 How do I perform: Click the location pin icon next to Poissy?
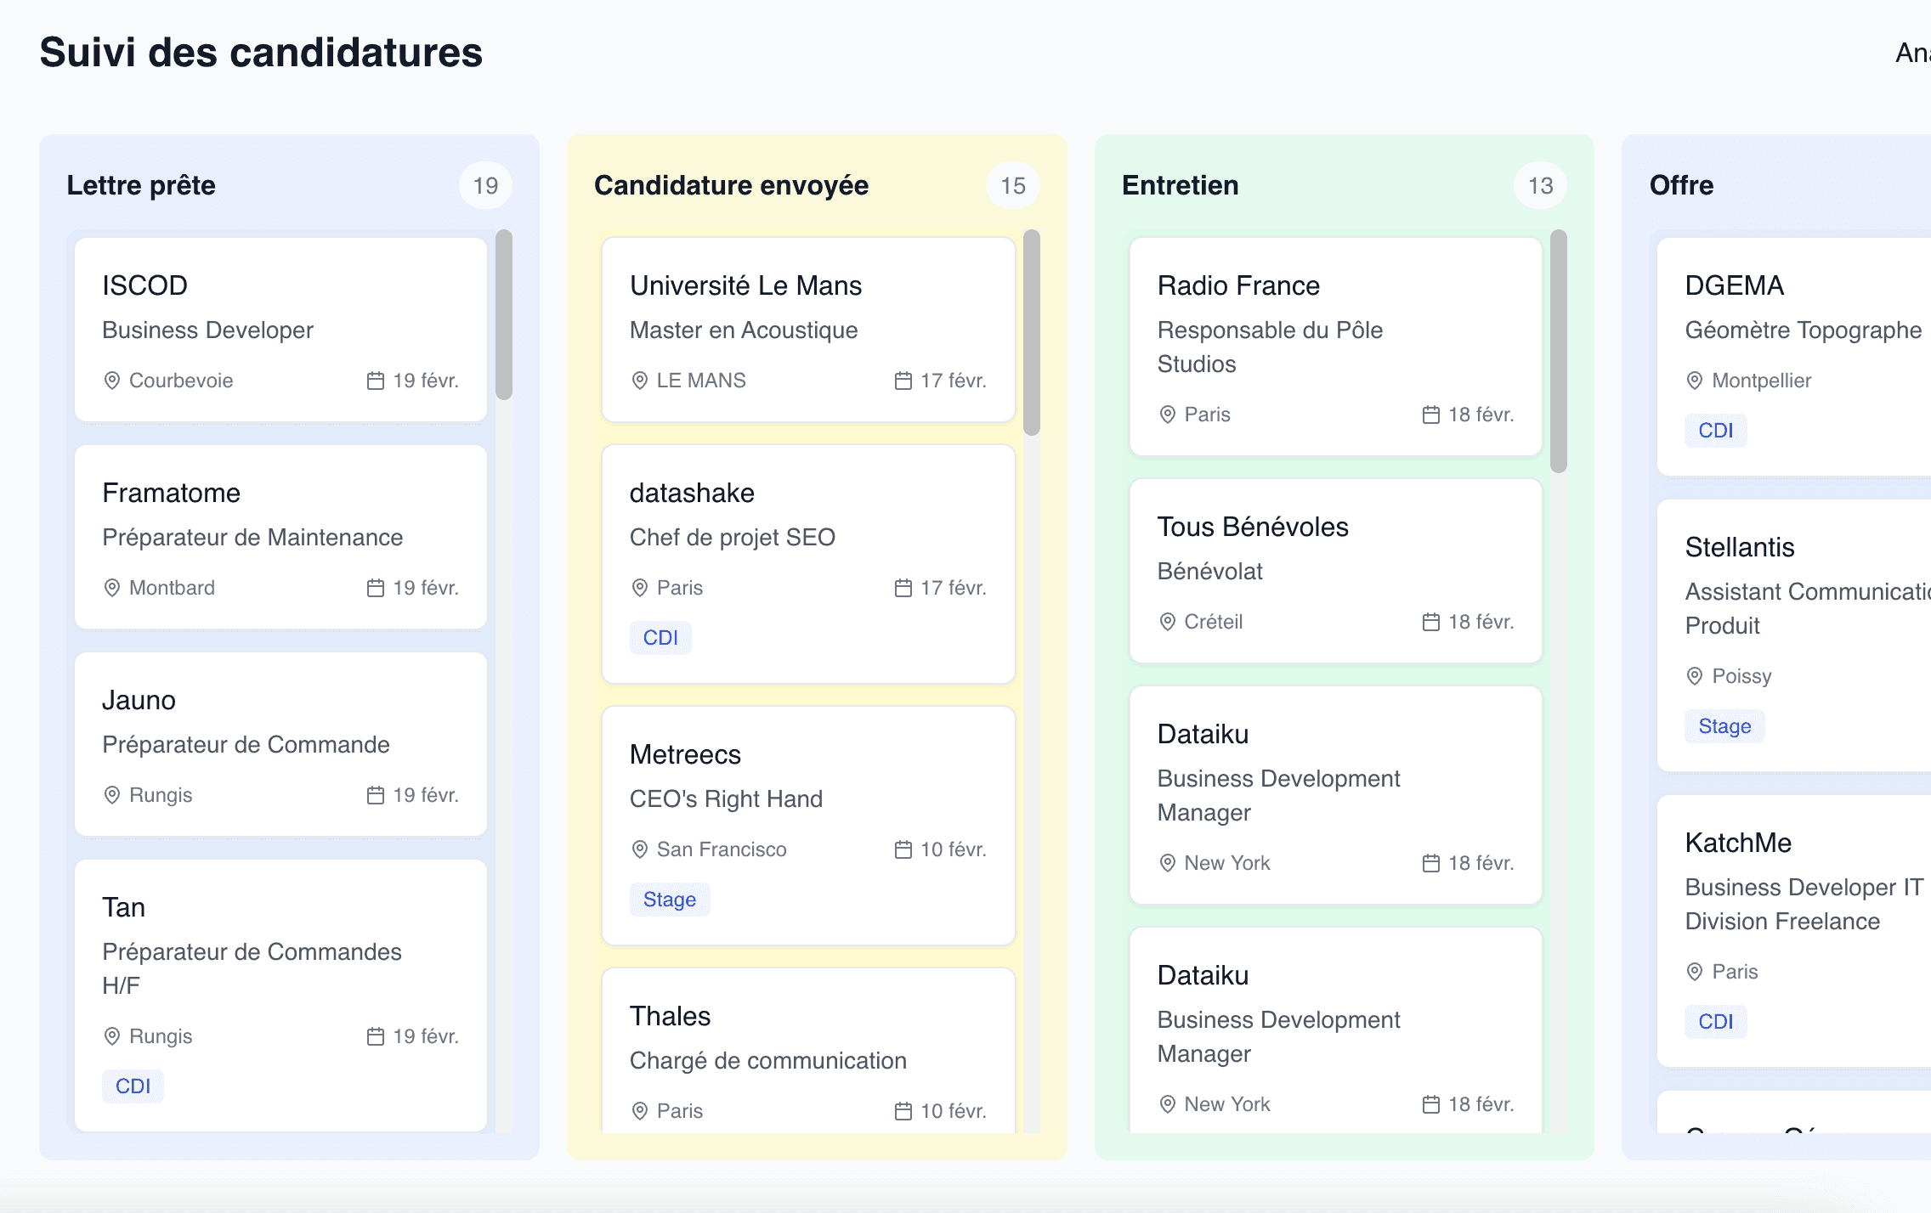tap(1695, 676)
